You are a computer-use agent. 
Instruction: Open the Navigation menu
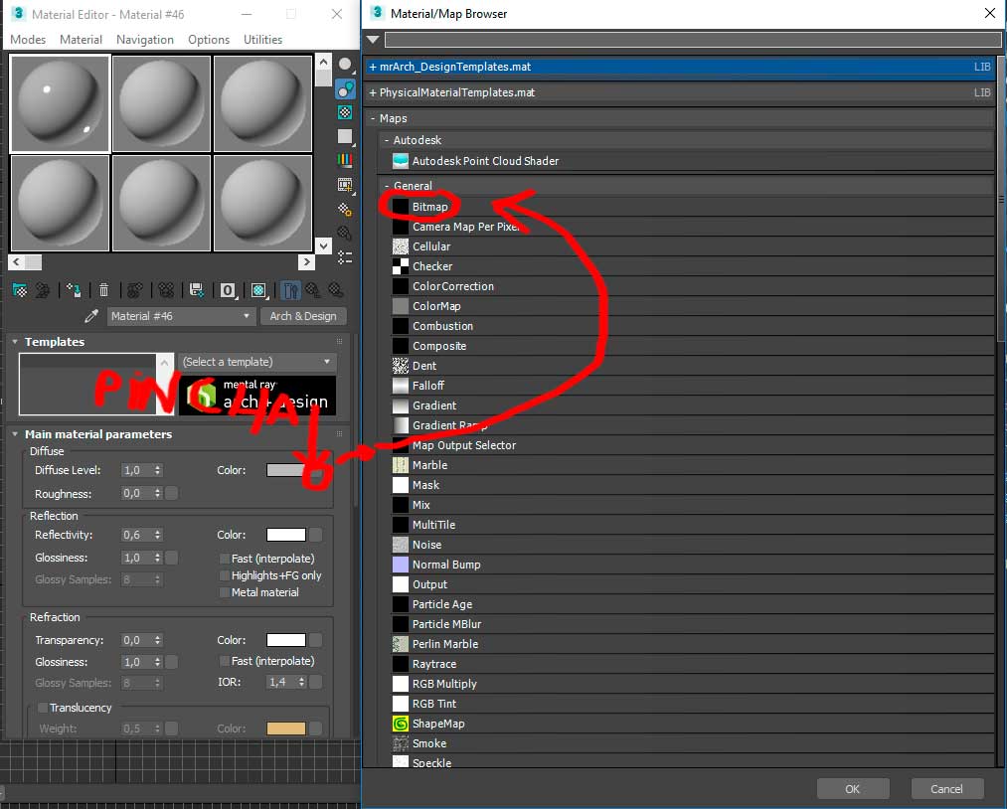pyautogui.click(x=145, y=40)
